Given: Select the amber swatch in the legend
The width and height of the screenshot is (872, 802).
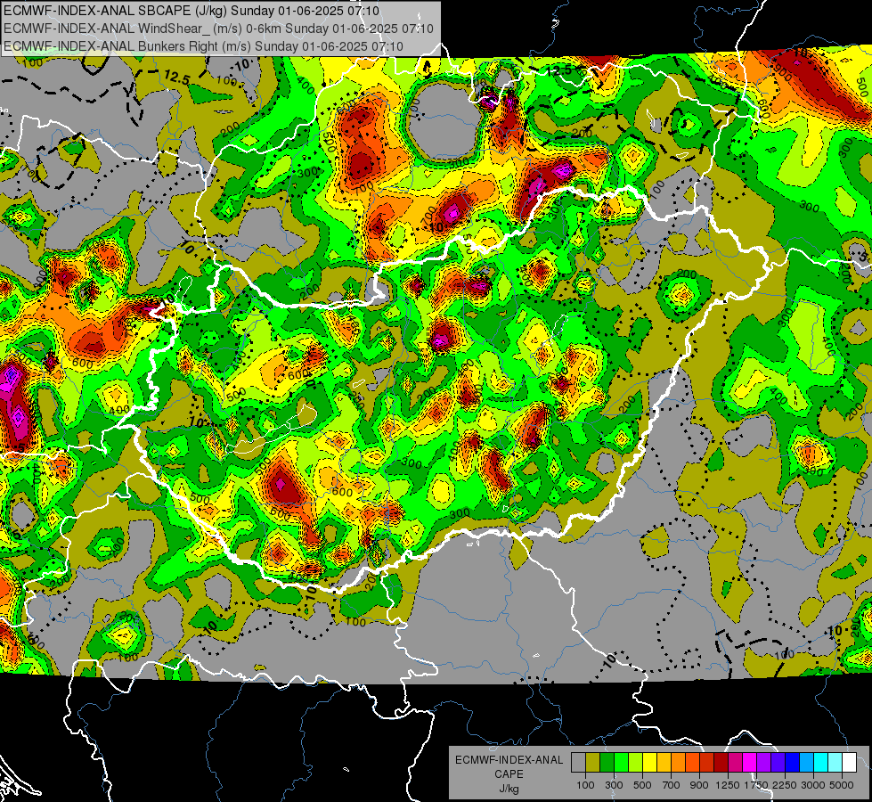Looking at the screenshot, I should point(664,763).
